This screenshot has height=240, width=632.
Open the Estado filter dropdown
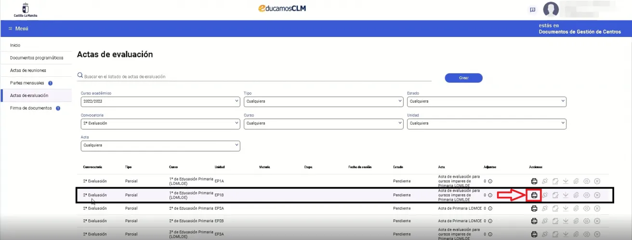pos(487,102)
